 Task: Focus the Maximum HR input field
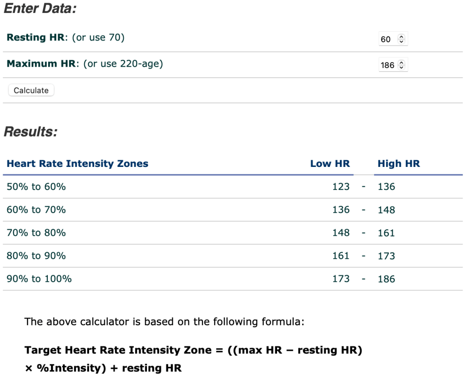point(387,65)
